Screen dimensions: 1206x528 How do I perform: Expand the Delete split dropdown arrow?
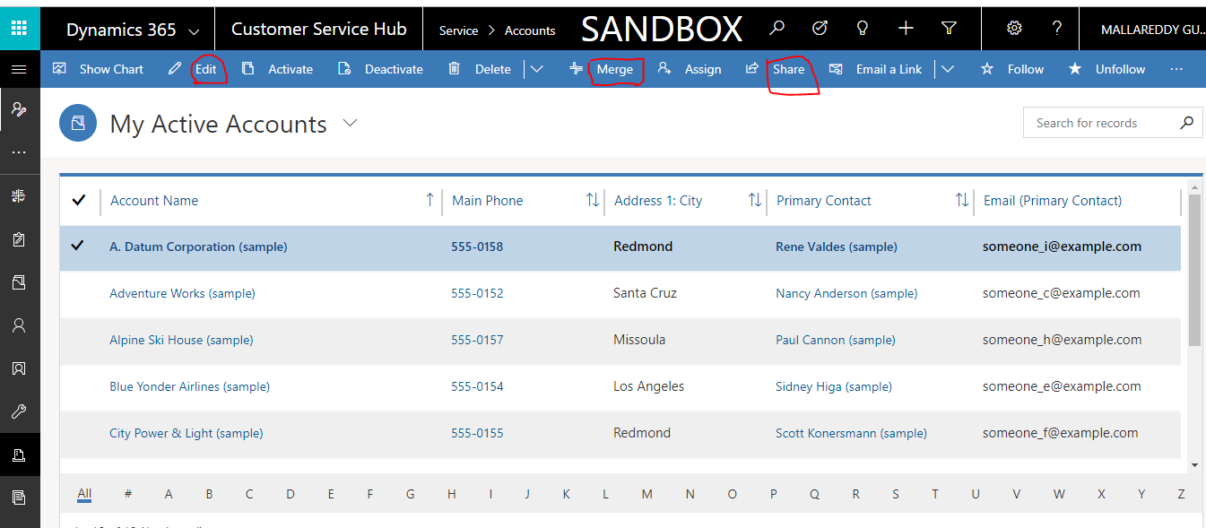pyautogui.click(x=536, y=69)
